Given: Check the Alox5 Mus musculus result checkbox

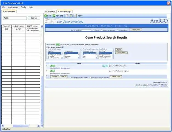Looking at the screenshot, I should tap(47, 65).
